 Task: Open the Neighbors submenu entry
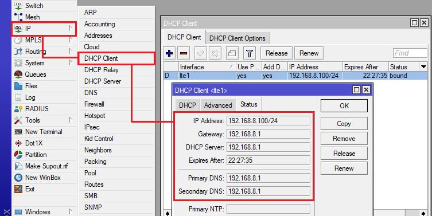click(x=116, y=150)
